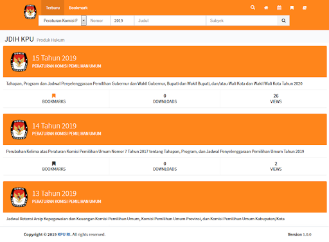Click the search magnifier icon in top navigation
This screenshot has height=242, width=329.
pos(253,8)
